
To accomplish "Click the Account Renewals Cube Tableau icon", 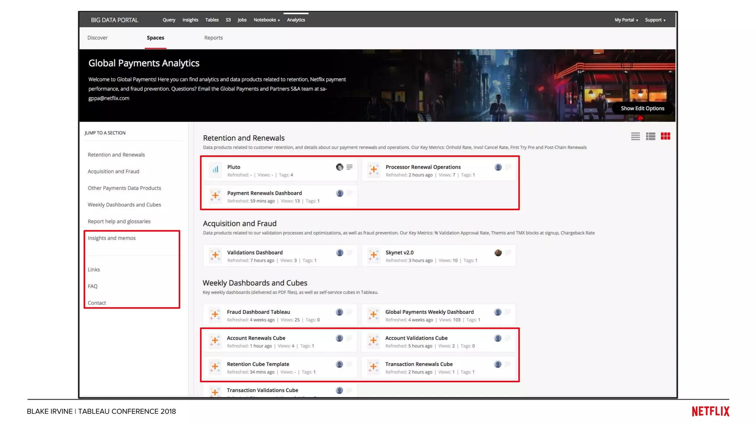I will click(x=215, y=341).
